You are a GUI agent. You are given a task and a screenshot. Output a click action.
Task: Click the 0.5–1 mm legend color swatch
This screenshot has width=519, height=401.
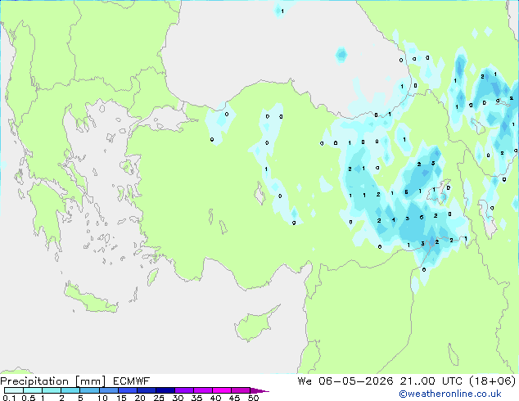tap(33, 390)
